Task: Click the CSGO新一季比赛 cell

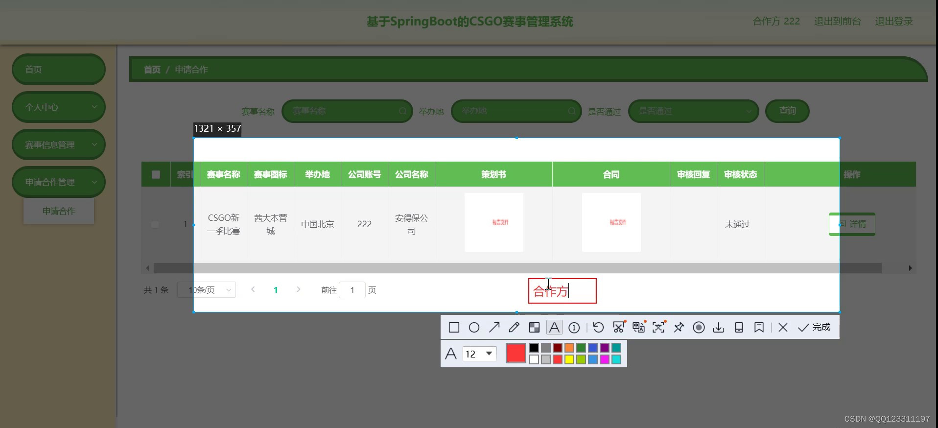Action: point(223,224)
